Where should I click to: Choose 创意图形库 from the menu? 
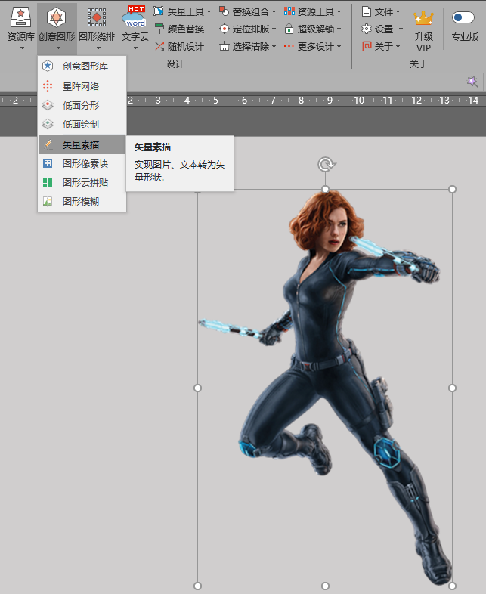[82, 66]
